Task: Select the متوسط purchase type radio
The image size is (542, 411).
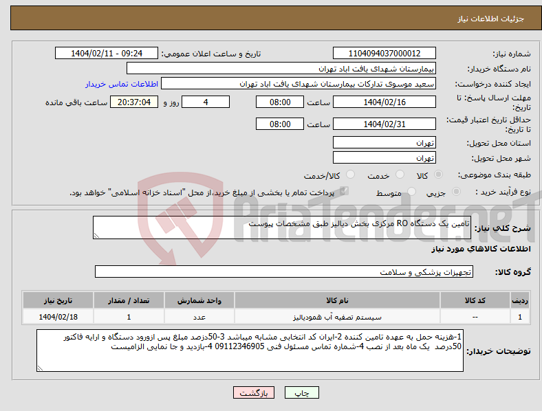Action: coord(411,192)
